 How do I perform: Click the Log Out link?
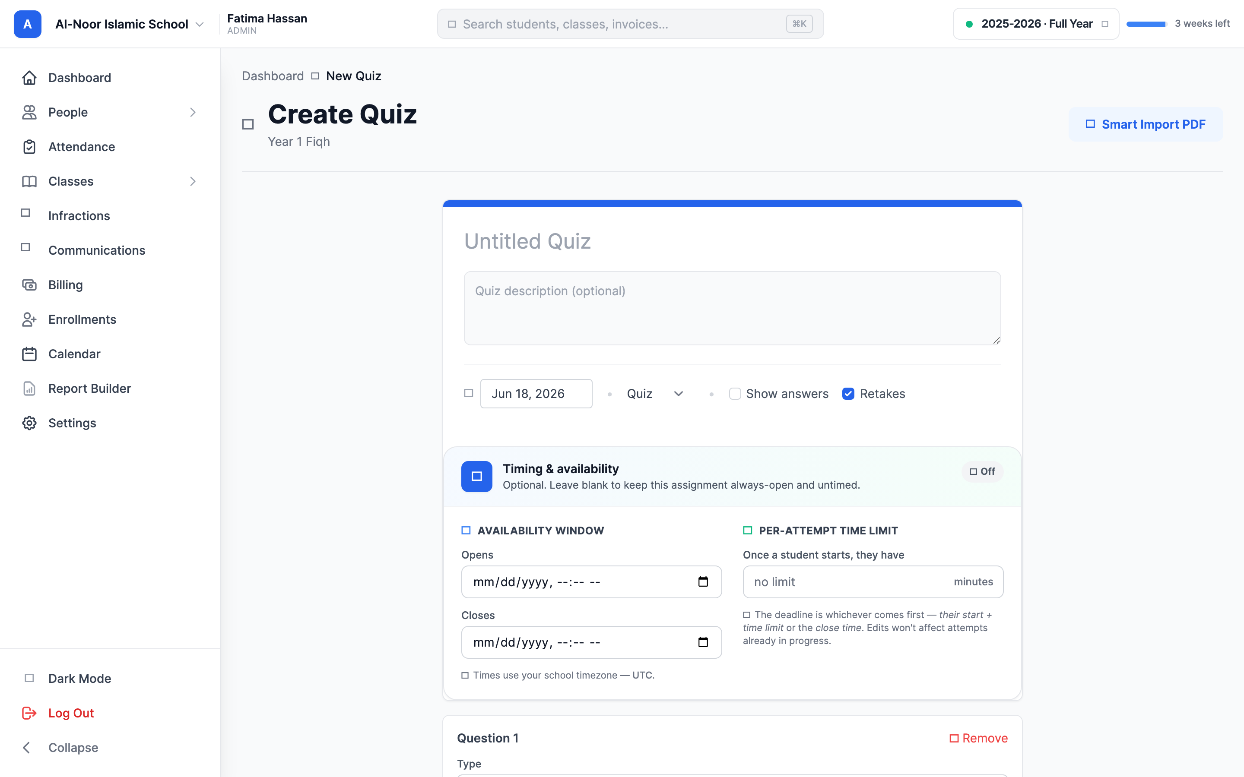(109, 713)
